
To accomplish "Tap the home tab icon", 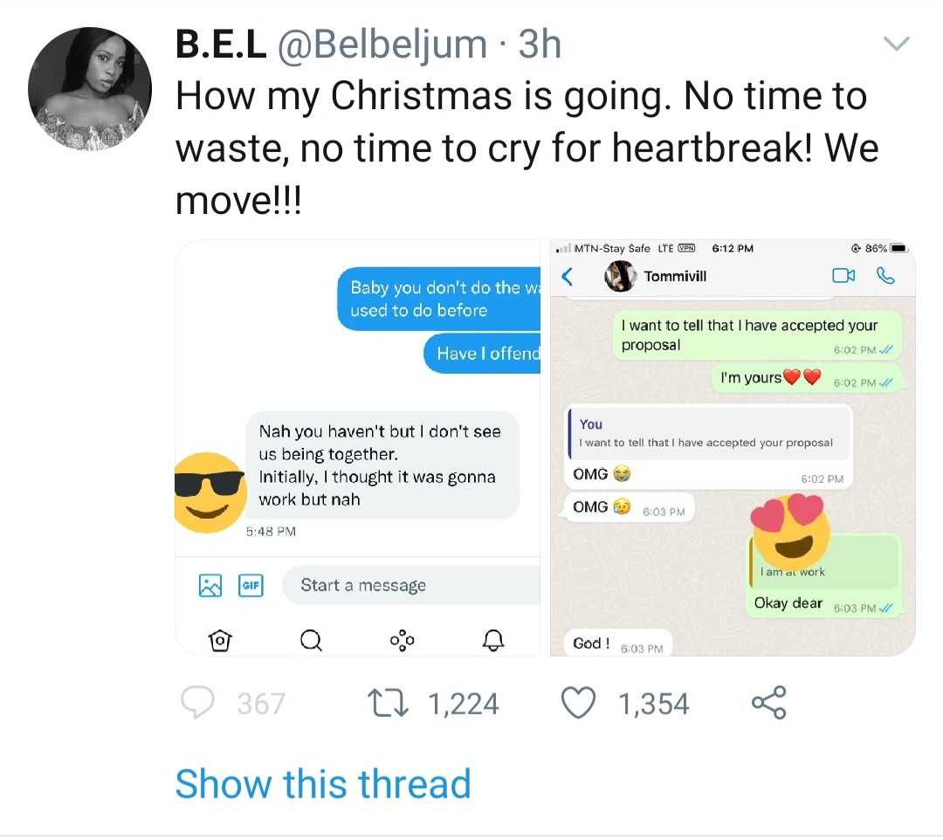I will (221, 641).
